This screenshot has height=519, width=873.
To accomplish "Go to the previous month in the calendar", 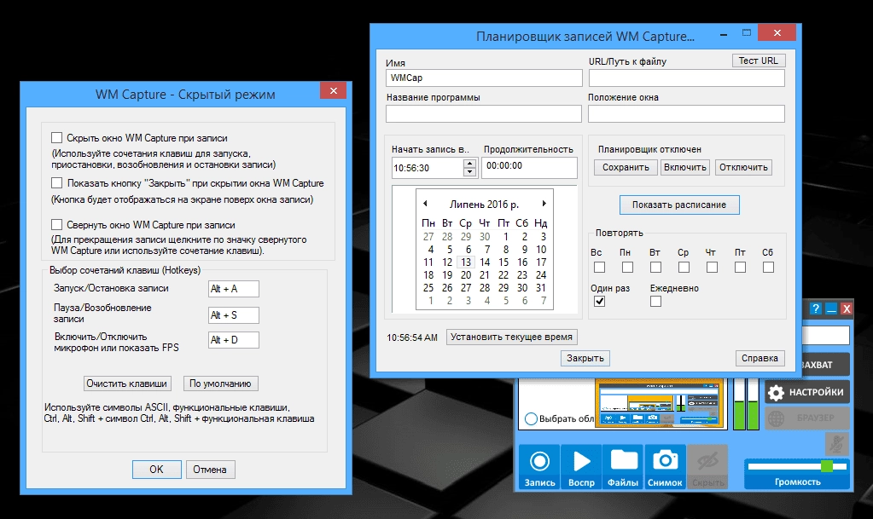I will coord(425,204).
